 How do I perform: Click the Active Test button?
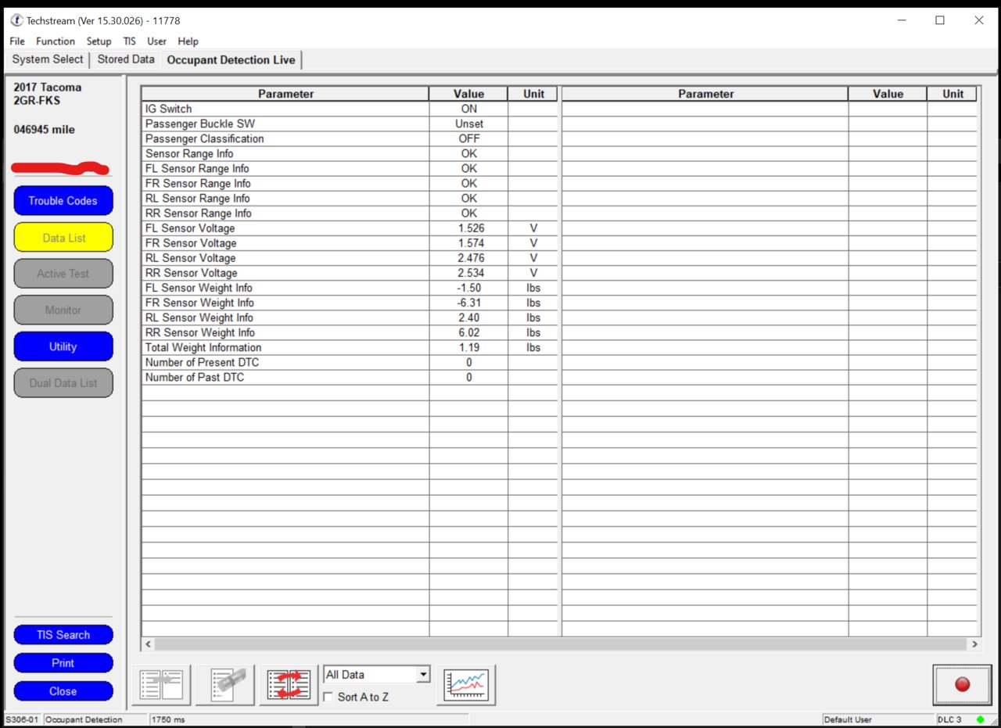63,274
